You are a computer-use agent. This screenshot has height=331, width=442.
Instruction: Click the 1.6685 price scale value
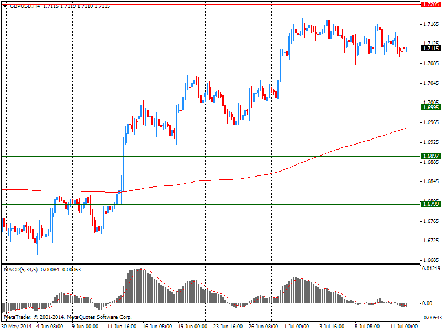pos(432,260)
